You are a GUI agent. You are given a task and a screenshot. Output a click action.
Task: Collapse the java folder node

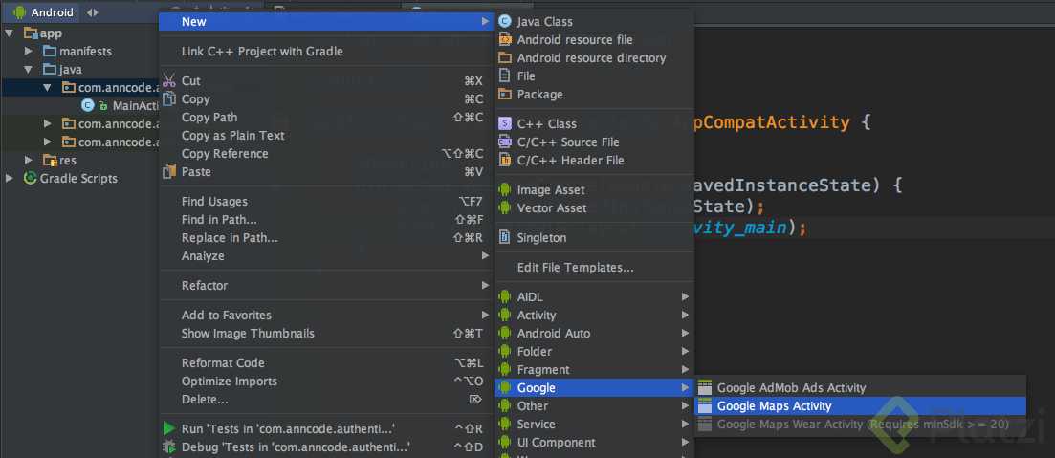(29, 69)
